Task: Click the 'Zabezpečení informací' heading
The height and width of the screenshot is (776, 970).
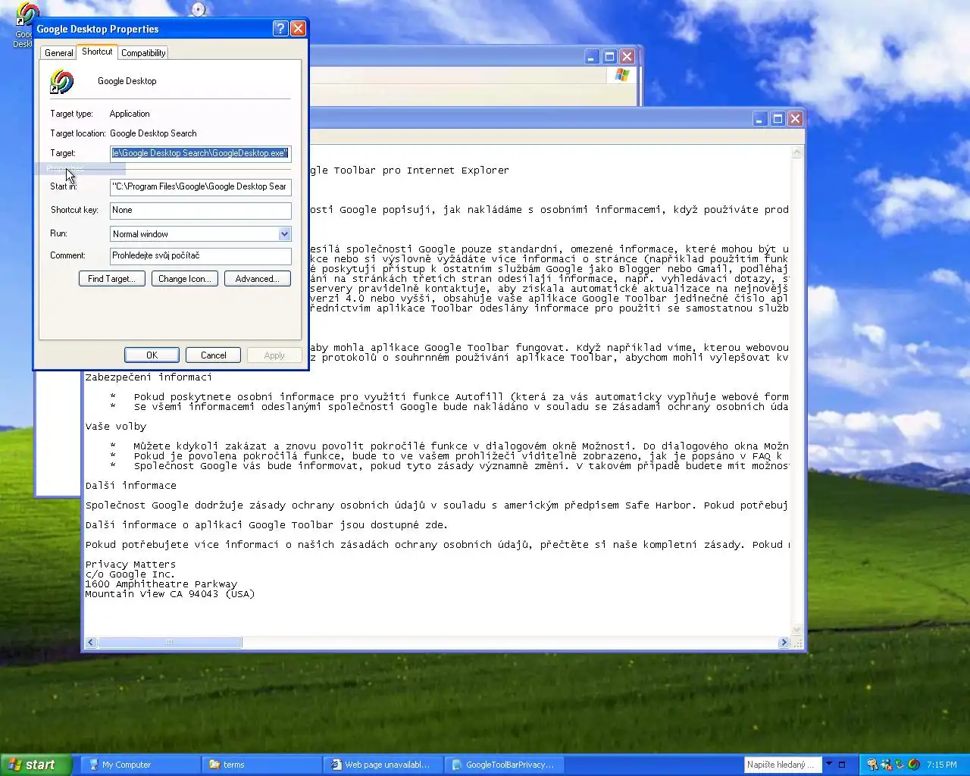Action: 149,377
